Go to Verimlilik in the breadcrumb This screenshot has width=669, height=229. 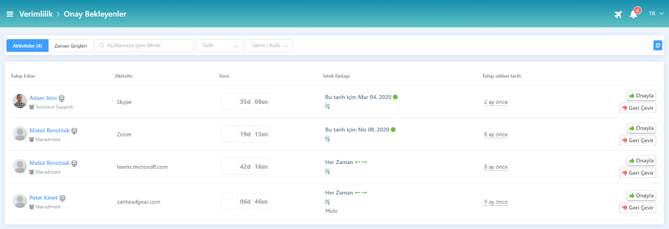pos(36,14)
